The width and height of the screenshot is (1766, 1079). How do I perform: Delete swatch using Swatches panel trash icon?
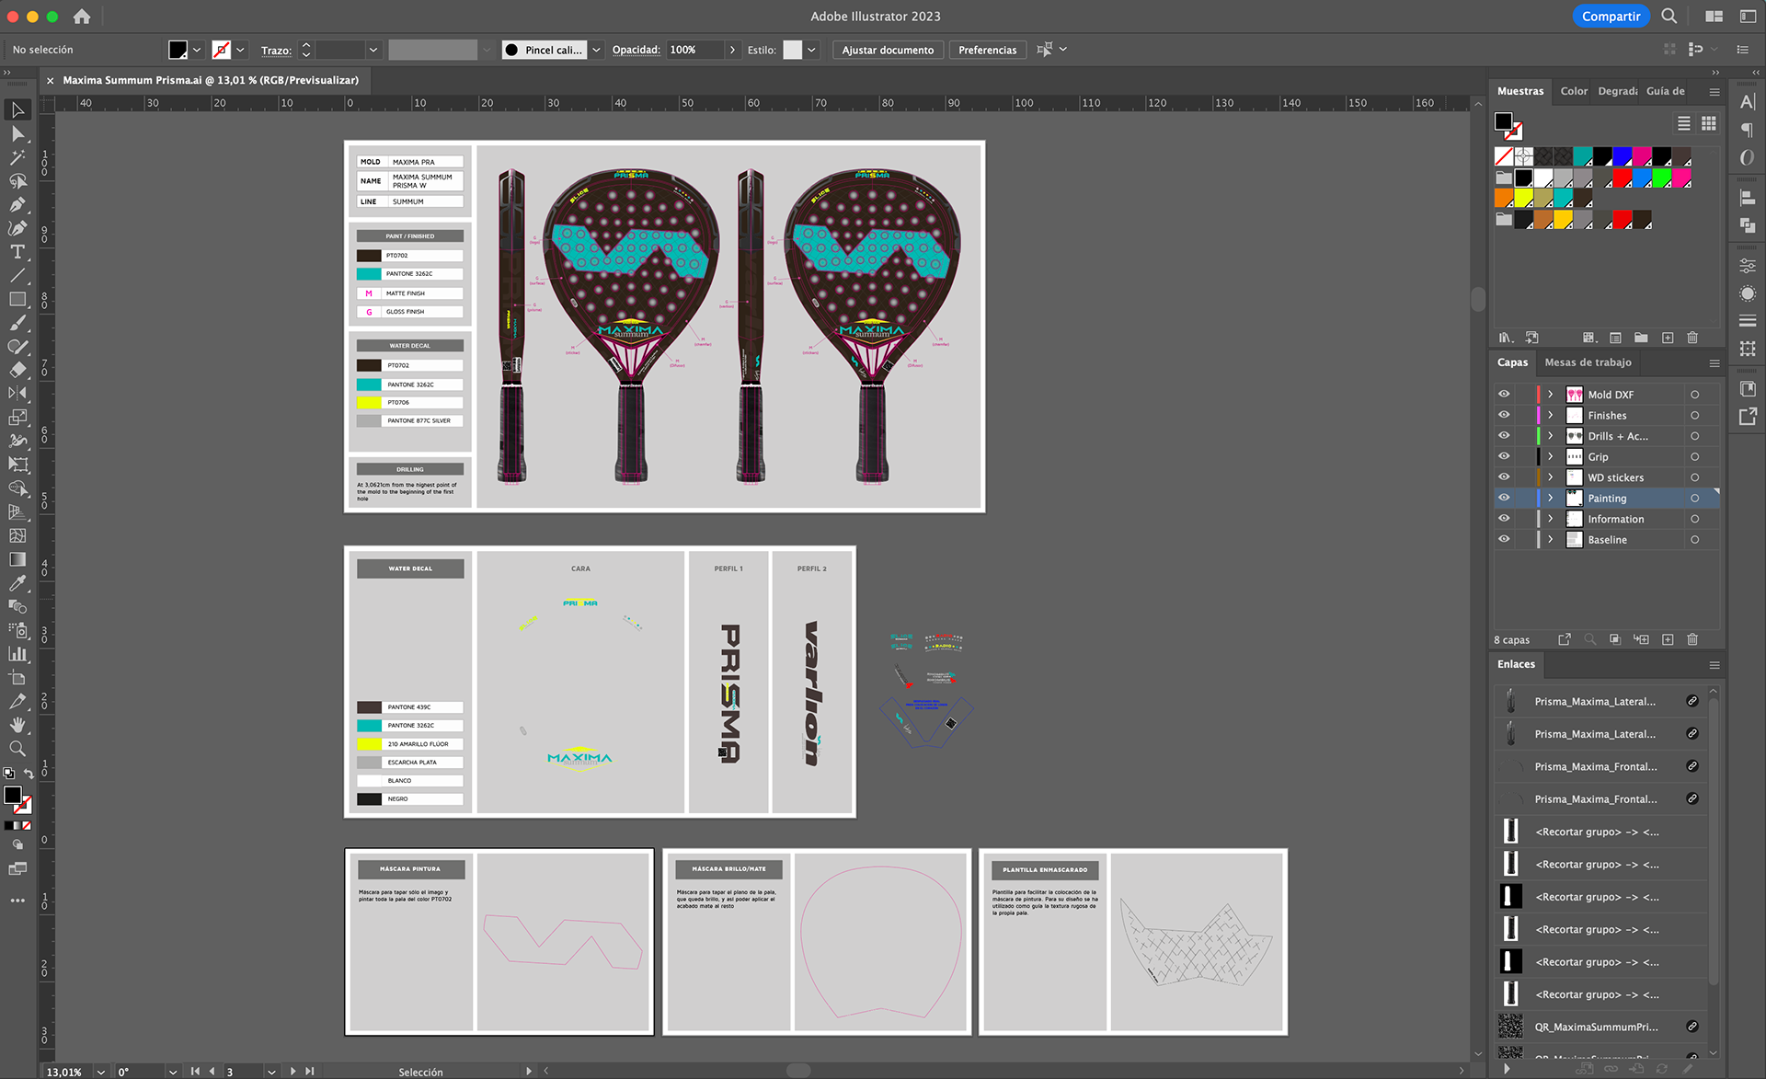1692,338
